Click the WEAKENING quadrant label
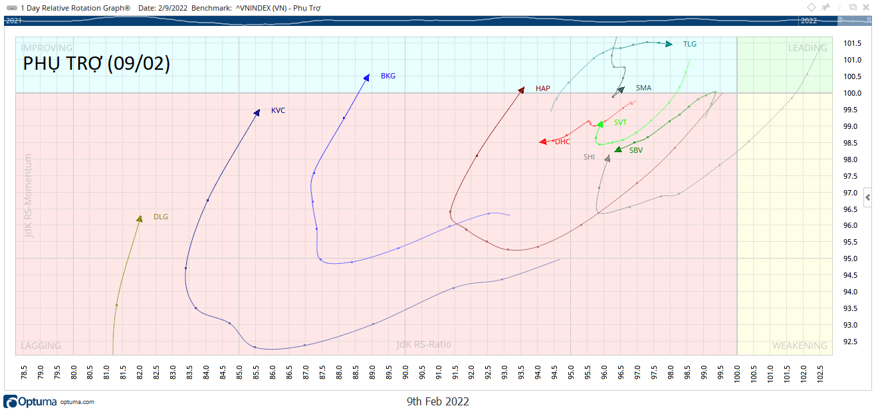The image size is (876, 412). pos(800,346)
